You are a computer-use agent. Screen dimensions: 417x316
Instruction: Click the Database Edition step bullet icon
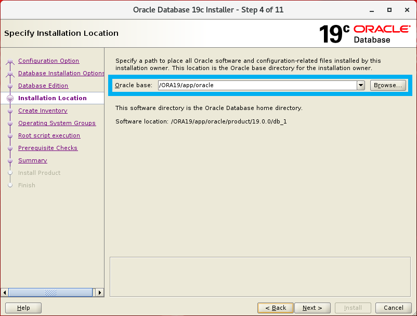click(10, 86)
